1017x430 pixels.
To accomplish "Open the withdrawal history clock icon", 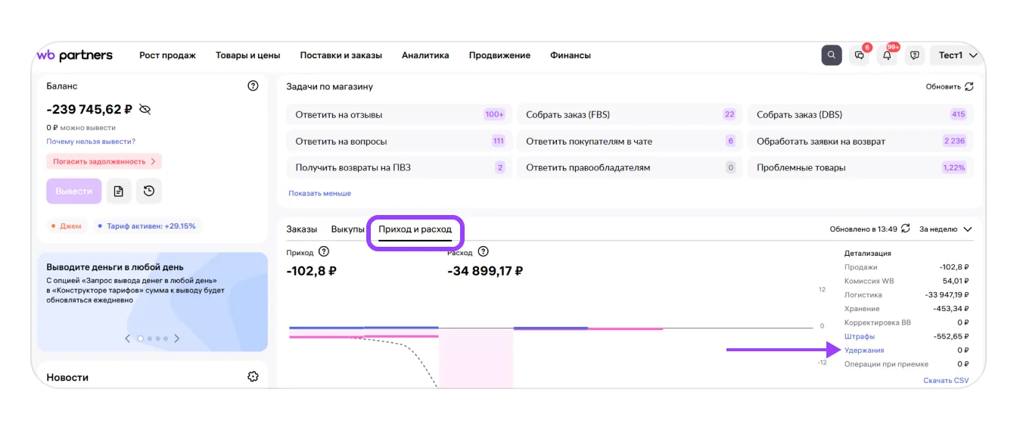I will tap(149, 192).
